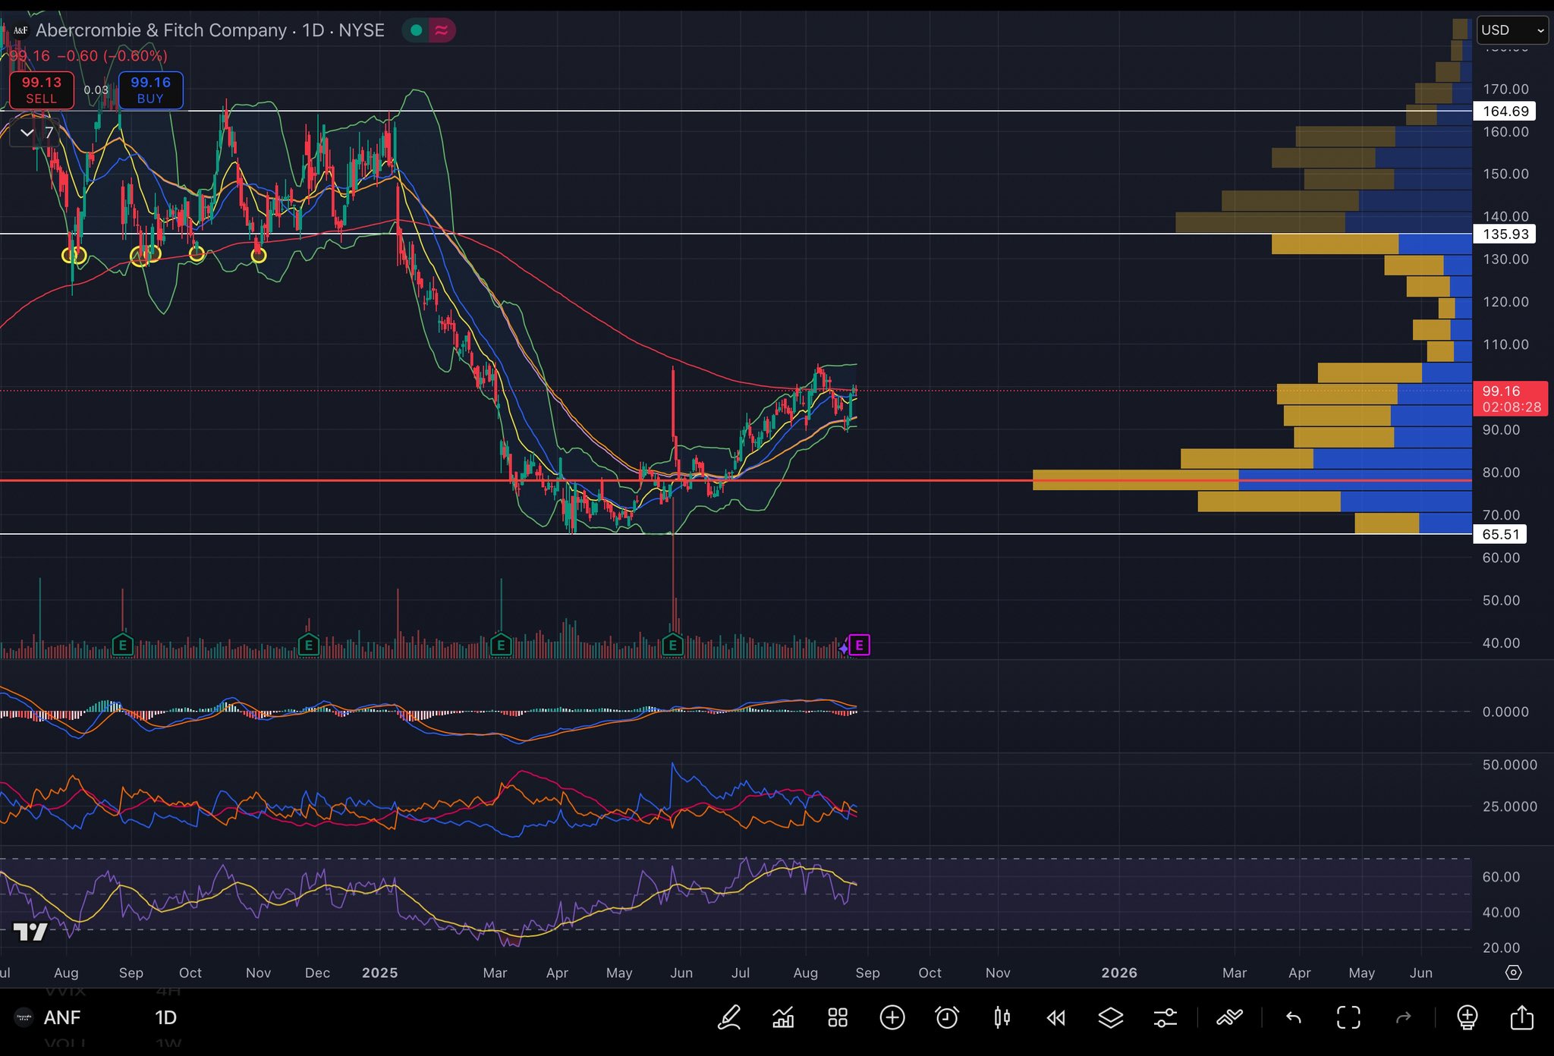The image size is (1554, 1056).
Task: Click the 164.69 horizontal line price label
Action: point(1505,112)
